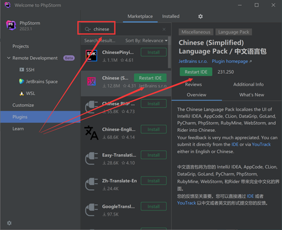Open the What's New tab
Viewport: 282px width, 230px height.
tap(251, 95)
